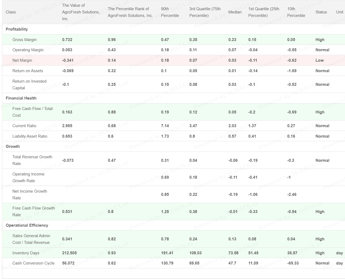Click the Value of AgroFresh Solutions header

(x=81, y=12)
